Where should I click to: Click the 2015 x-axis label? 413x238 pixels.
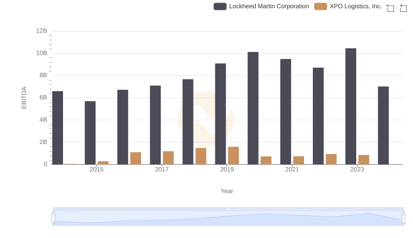pyautogui.click(x=97, y=169)
